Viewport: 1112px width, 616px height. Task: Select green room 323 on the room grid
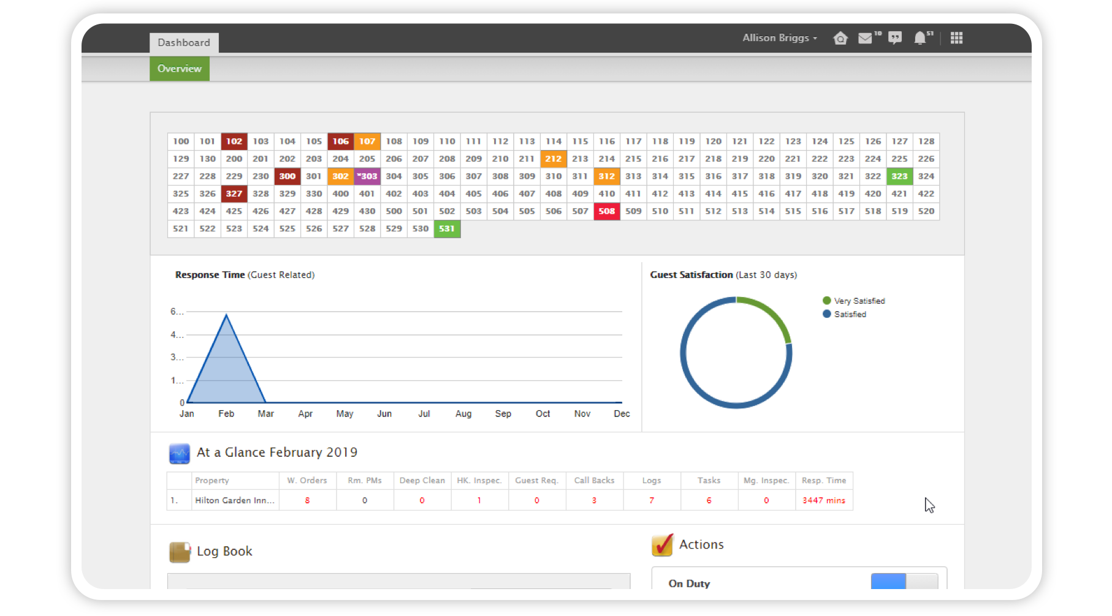pos(899,176)
